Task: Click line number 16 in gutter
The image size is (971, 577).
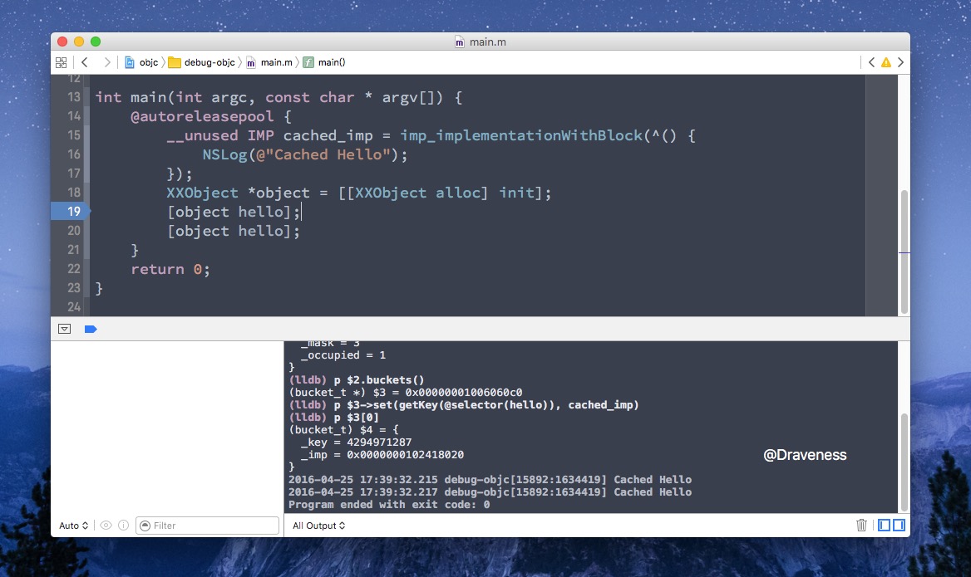Action: pyautogui.click(x=74, y=154)
